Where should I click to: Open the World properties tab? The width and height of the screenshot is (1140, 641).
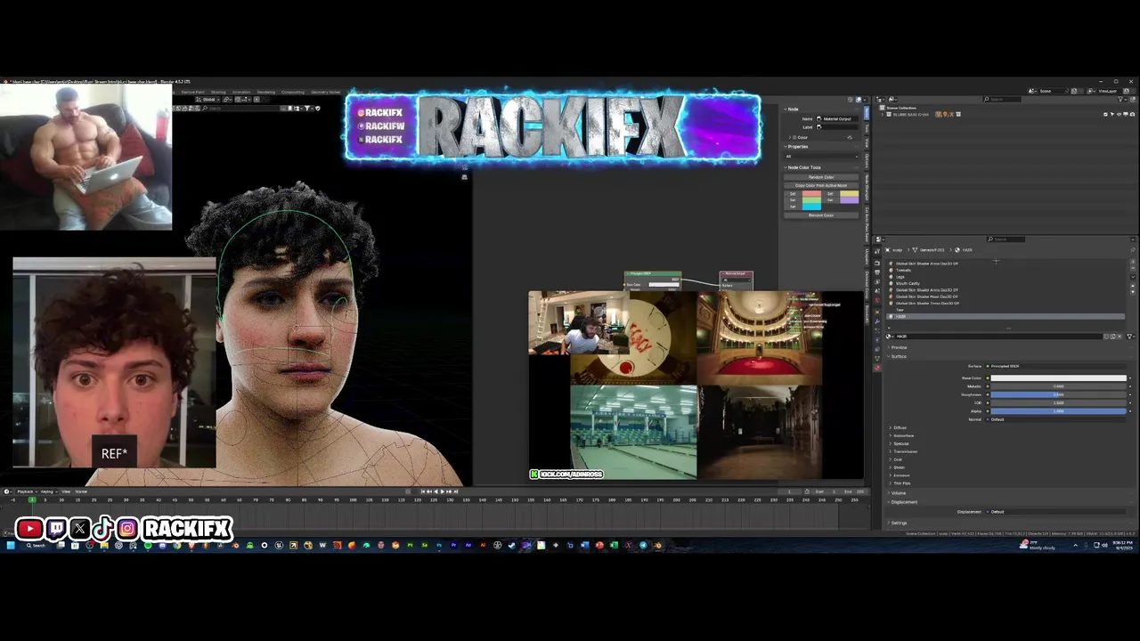[x=877, y=300]
